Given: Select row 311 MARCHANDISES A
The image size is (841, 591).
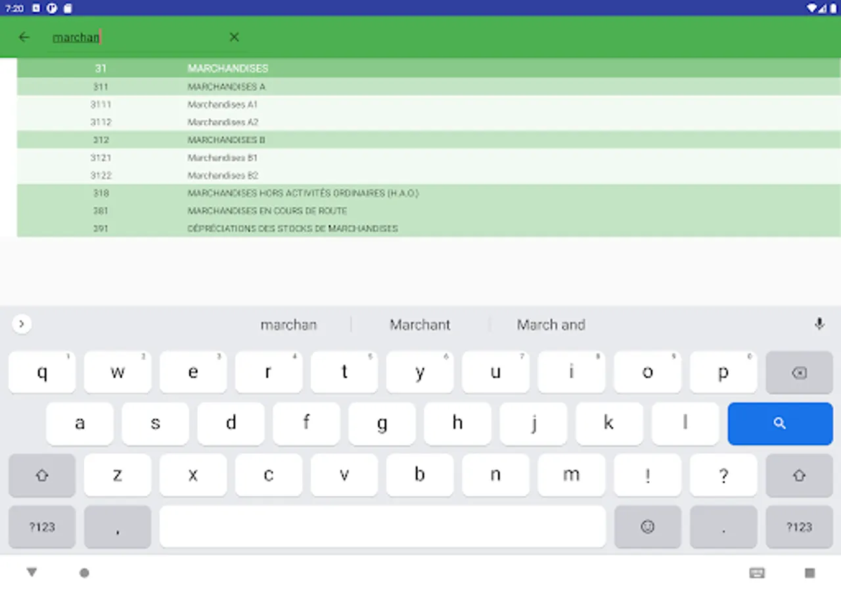Looking at the screenshot, I should click(x=428, y=87).
